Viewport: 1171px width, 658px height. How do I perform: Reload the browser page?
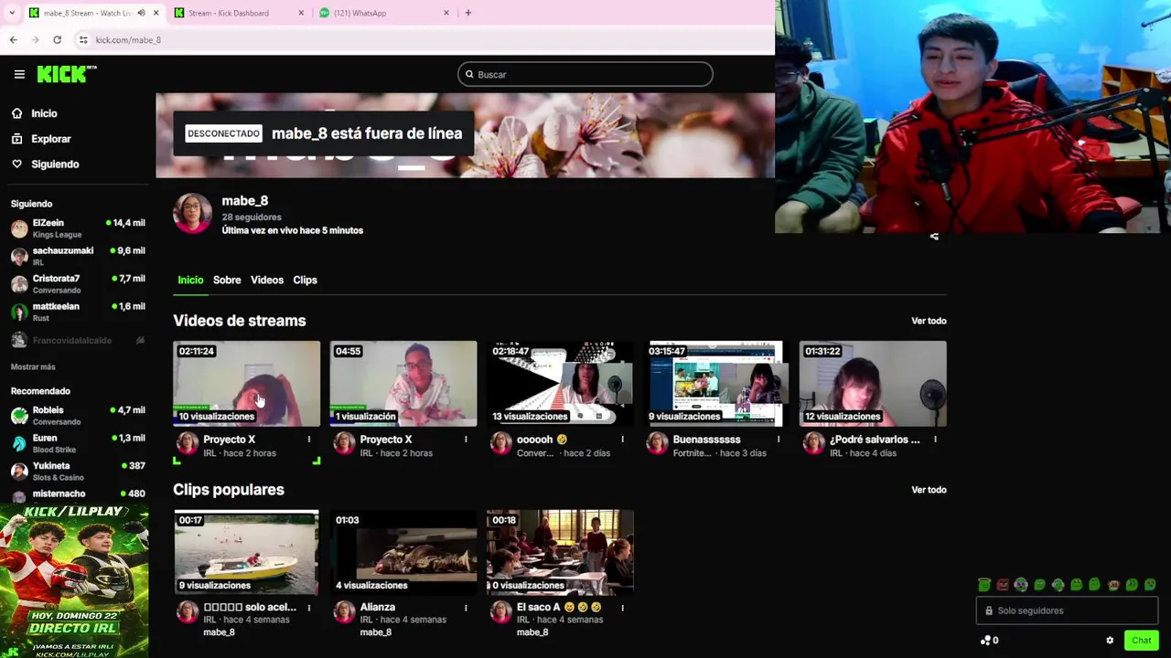(57, 39)
